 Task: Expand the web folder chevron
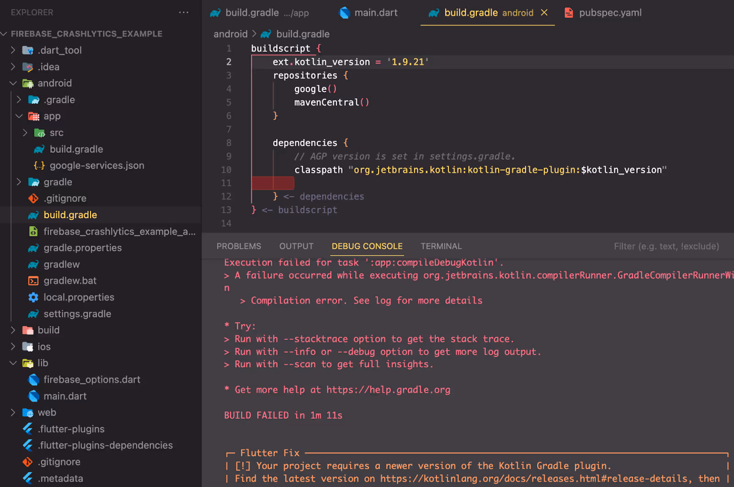13,413
